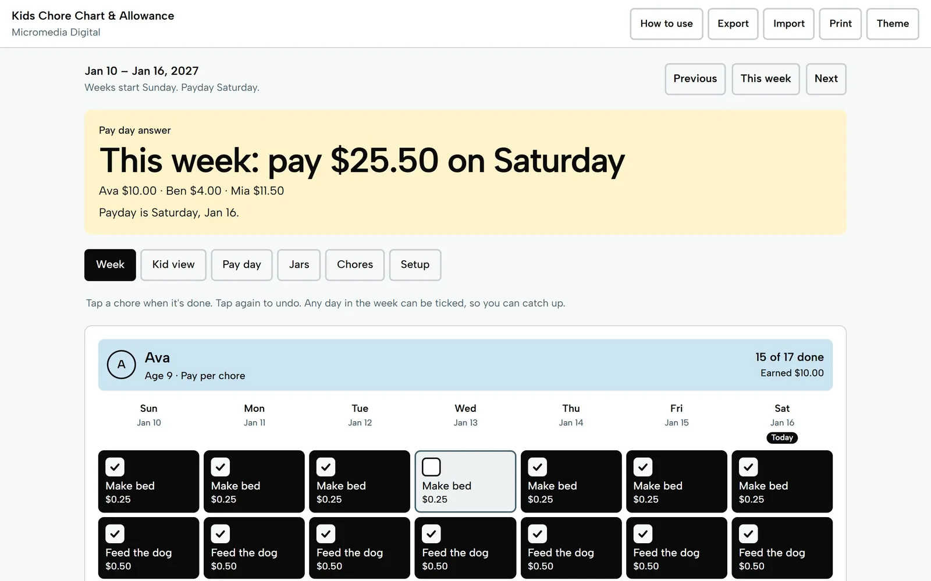Uncheck Tuesday Make bed chore
The height and width of the screenshot is (581, 931).
pyautogui.click(x=360, y=482)
